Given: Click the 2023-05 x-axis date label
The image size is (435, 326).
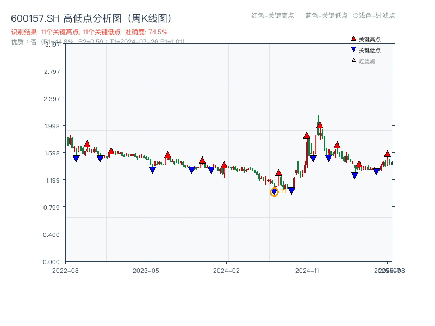Looking at the screenshot, I should [x=146, y=270].
